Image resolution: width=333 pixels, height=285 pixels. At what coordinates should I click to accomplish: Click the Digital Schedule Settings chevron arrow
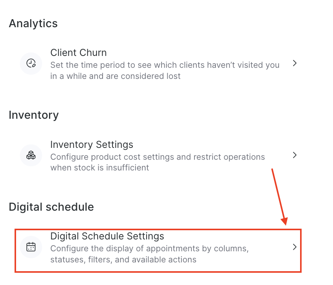pyautogui.click(x=295, y=247)
